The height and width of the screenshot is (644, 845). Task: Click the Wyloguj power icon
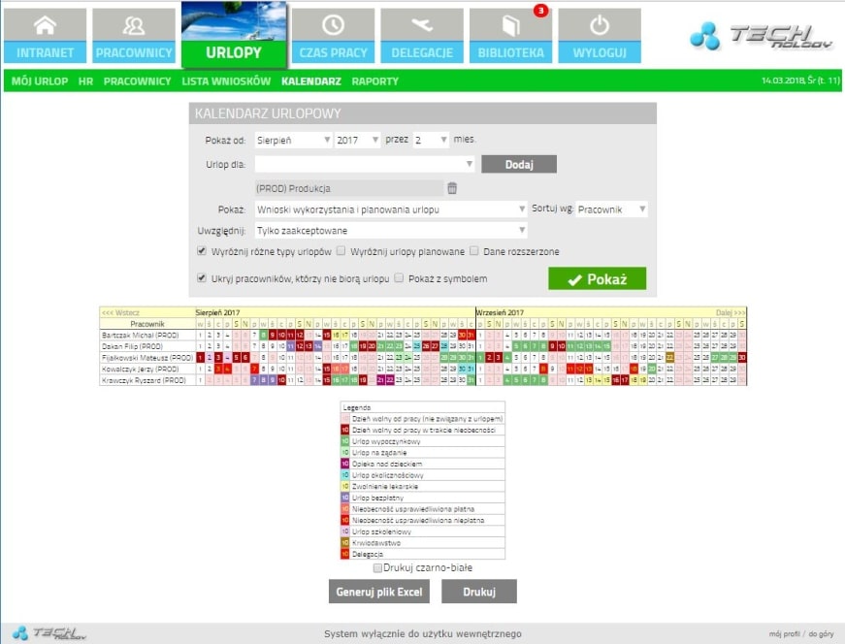[599, 26]
